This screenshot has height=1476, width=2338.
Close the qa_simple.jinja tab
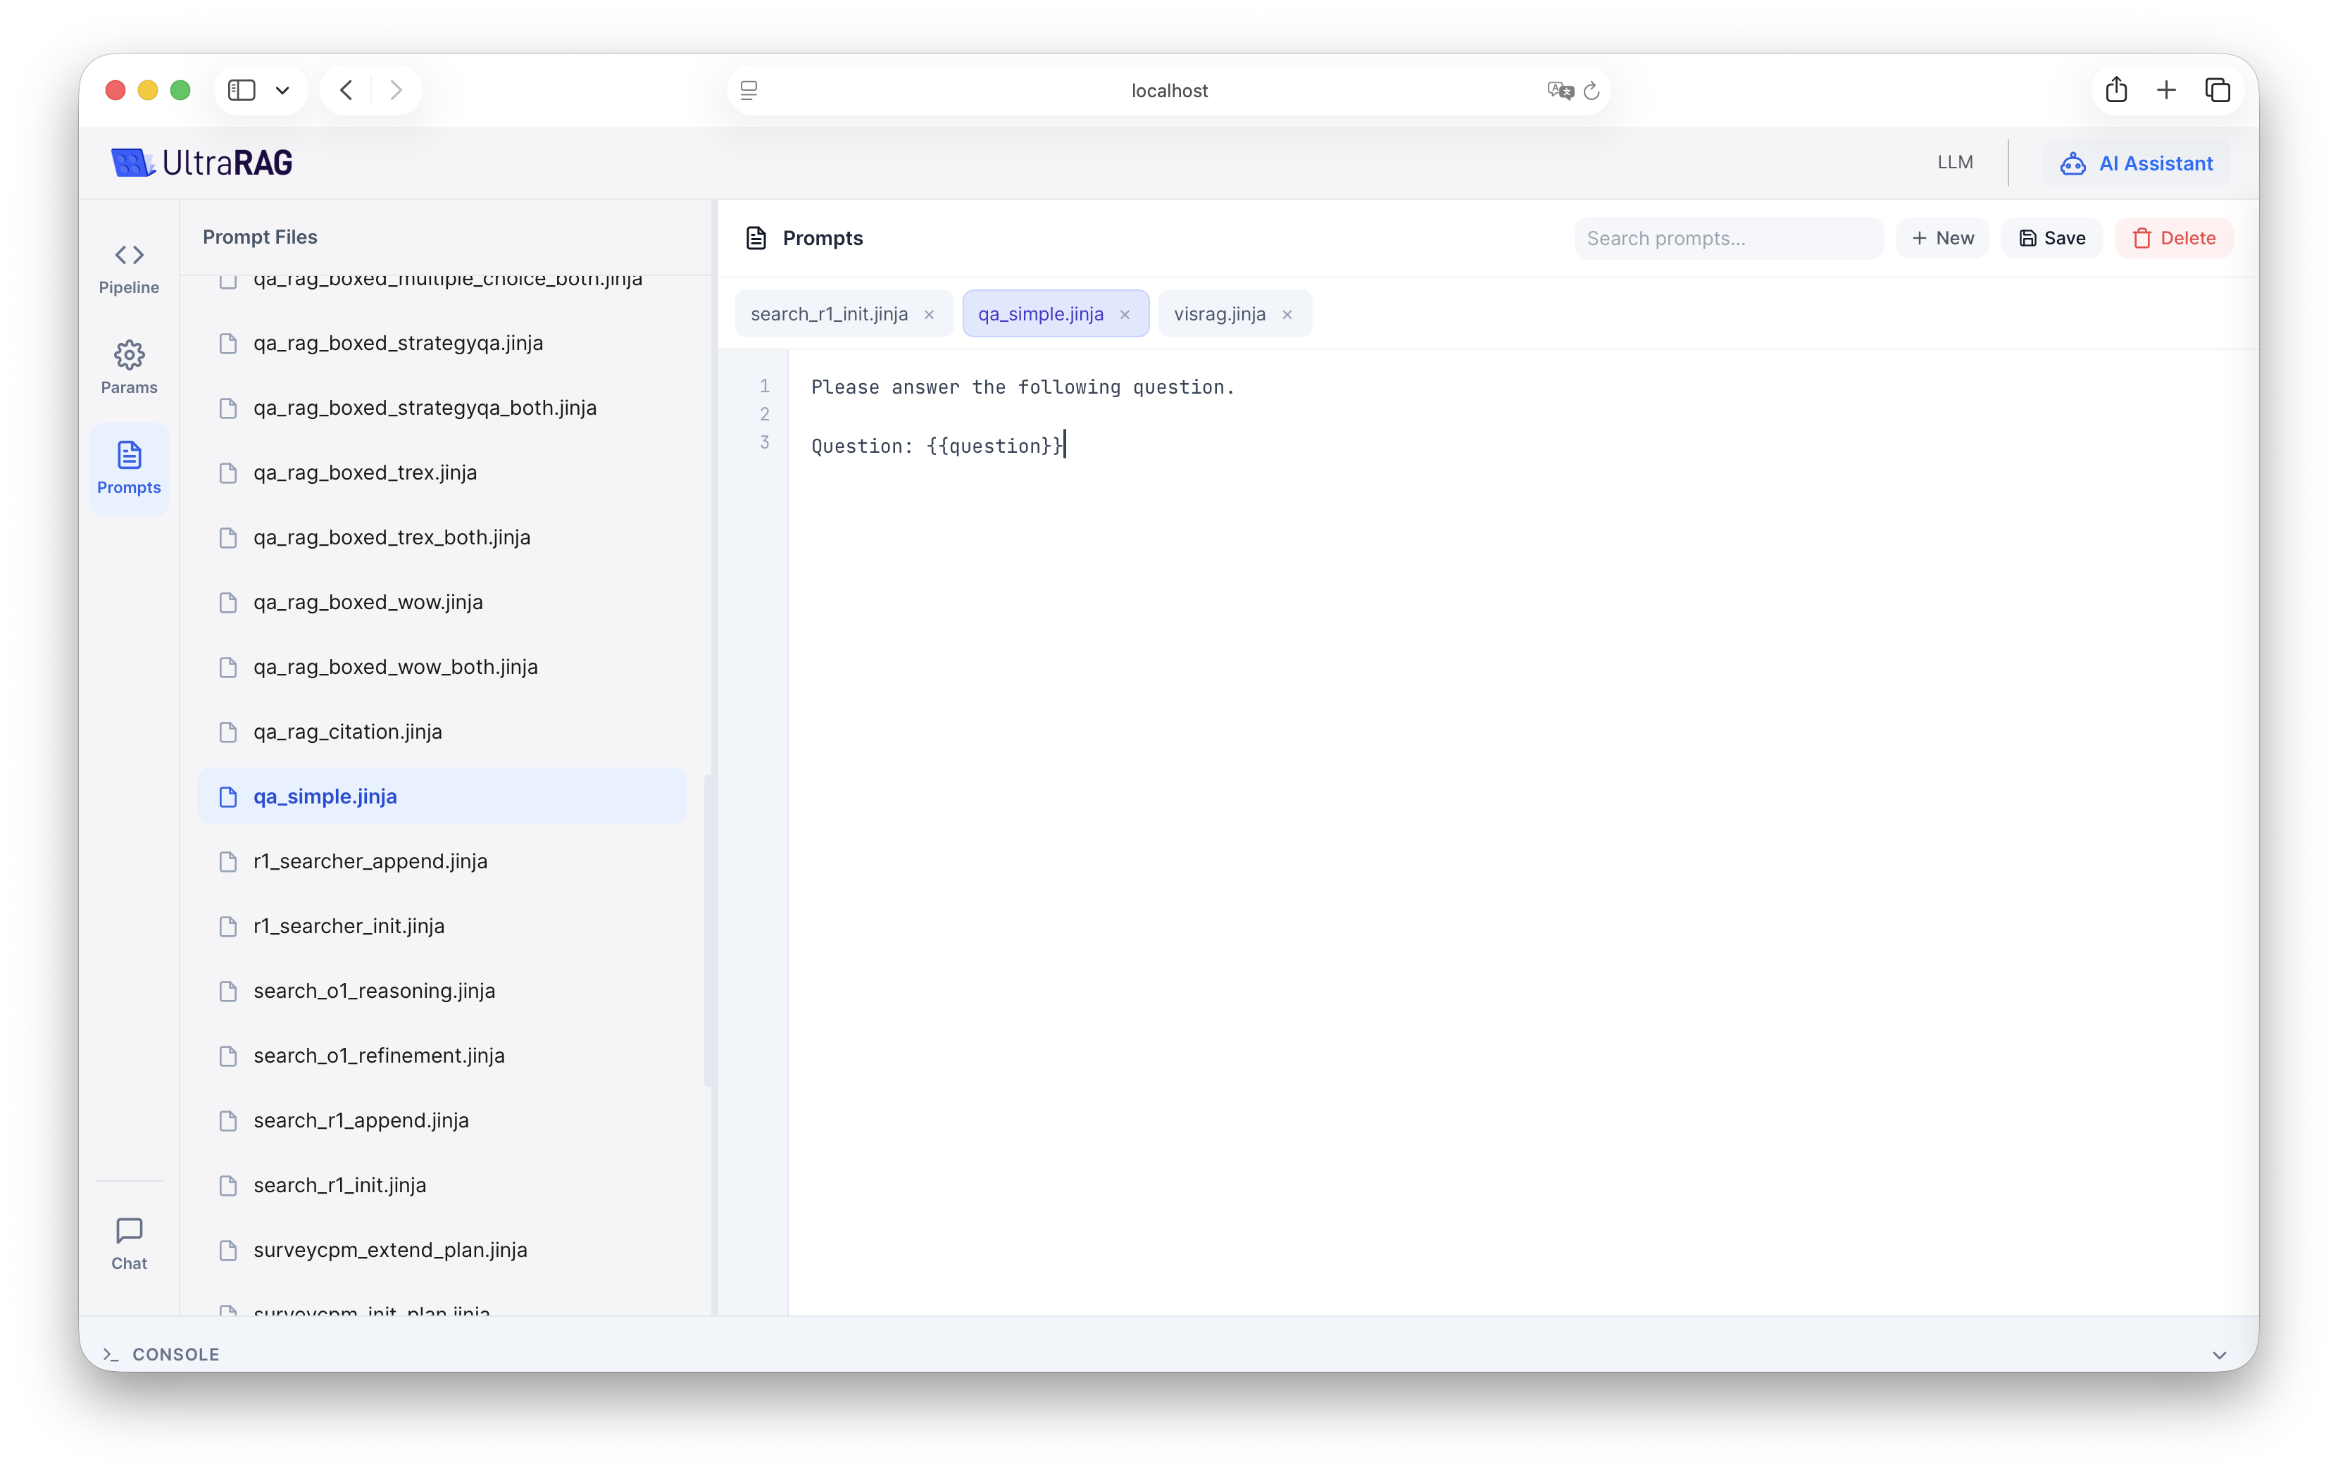point(1125,315)
